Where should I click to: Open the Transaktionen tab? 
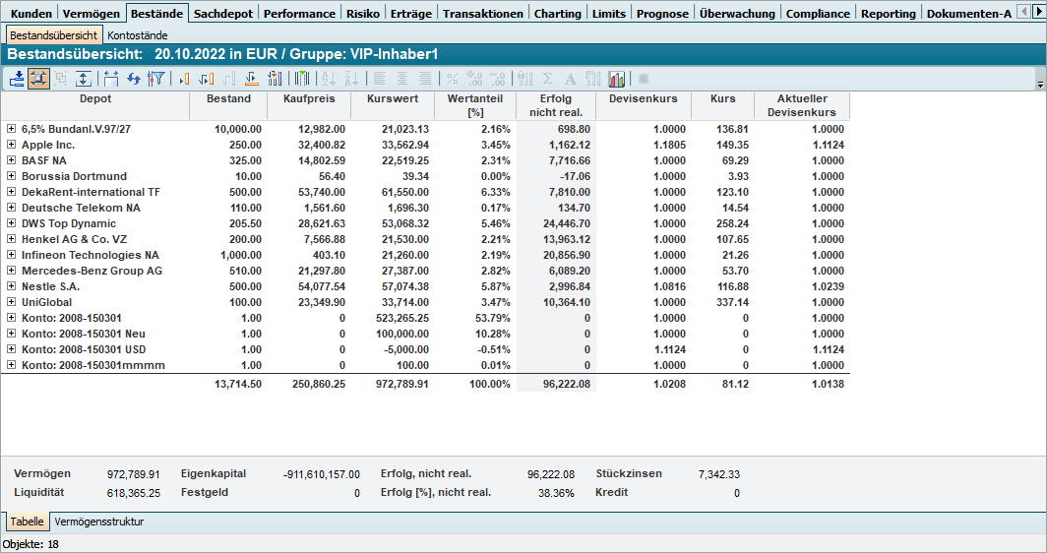[483, 14]
